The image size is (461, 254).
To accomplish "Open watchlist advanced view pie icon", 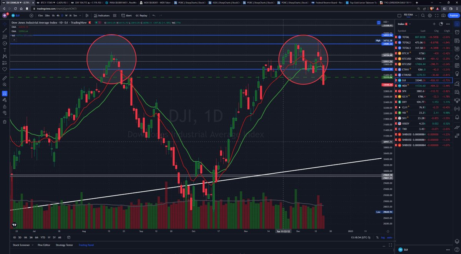I will [441, 24].
